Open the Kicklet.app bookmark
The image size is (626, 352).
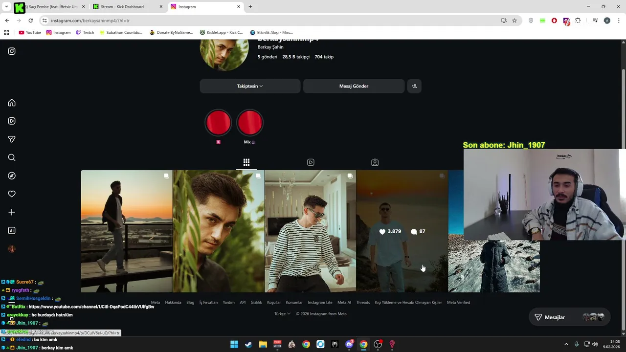[x=222, y=33]
